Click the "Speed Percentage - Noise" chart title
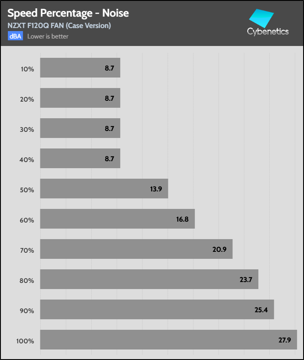The width and height of the screenshot is (304, 360). 68,14
